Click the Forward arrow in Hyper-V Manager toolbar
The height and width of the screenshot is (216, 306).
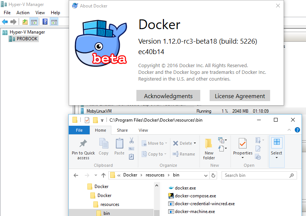[13, 22]
